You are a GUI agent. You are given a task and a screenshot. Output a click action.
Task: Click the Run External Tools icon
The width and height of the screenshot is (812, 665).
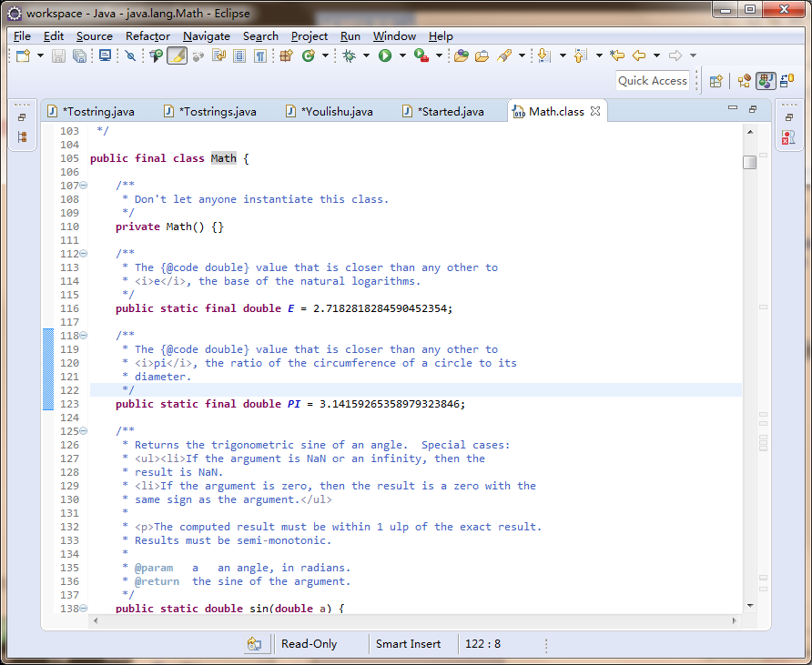[x=421, y=55]
